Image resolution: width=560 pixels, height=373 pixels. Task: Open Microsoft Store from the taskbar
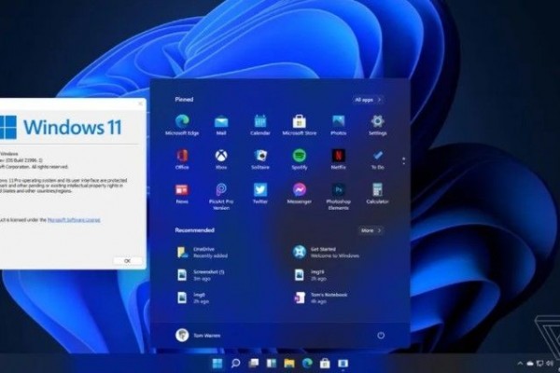pyautogui.click(x=325, y=364)
